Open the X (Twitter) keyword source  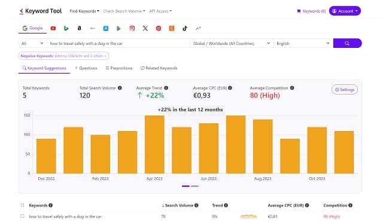pos(145,28)
